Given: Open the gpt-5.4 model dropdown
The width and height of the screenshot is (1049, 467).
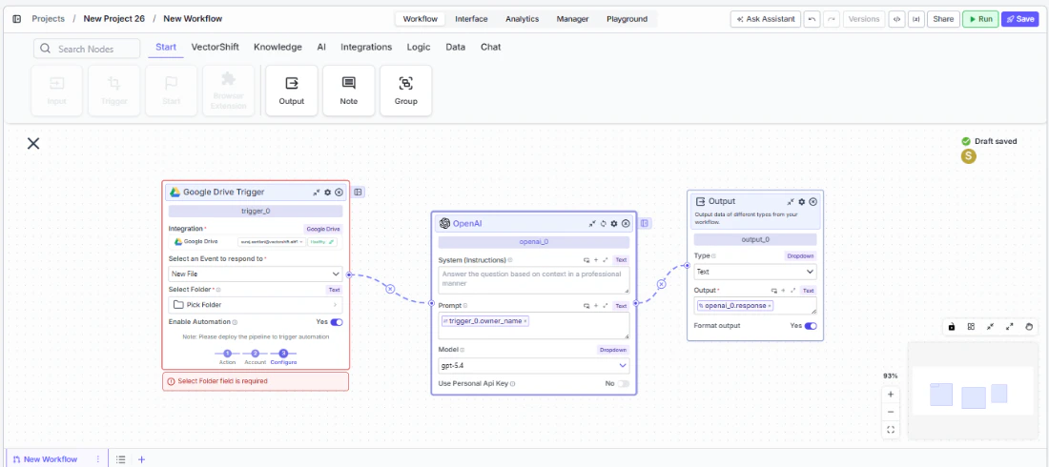Looking at the screenshot, I should point(534,365).
